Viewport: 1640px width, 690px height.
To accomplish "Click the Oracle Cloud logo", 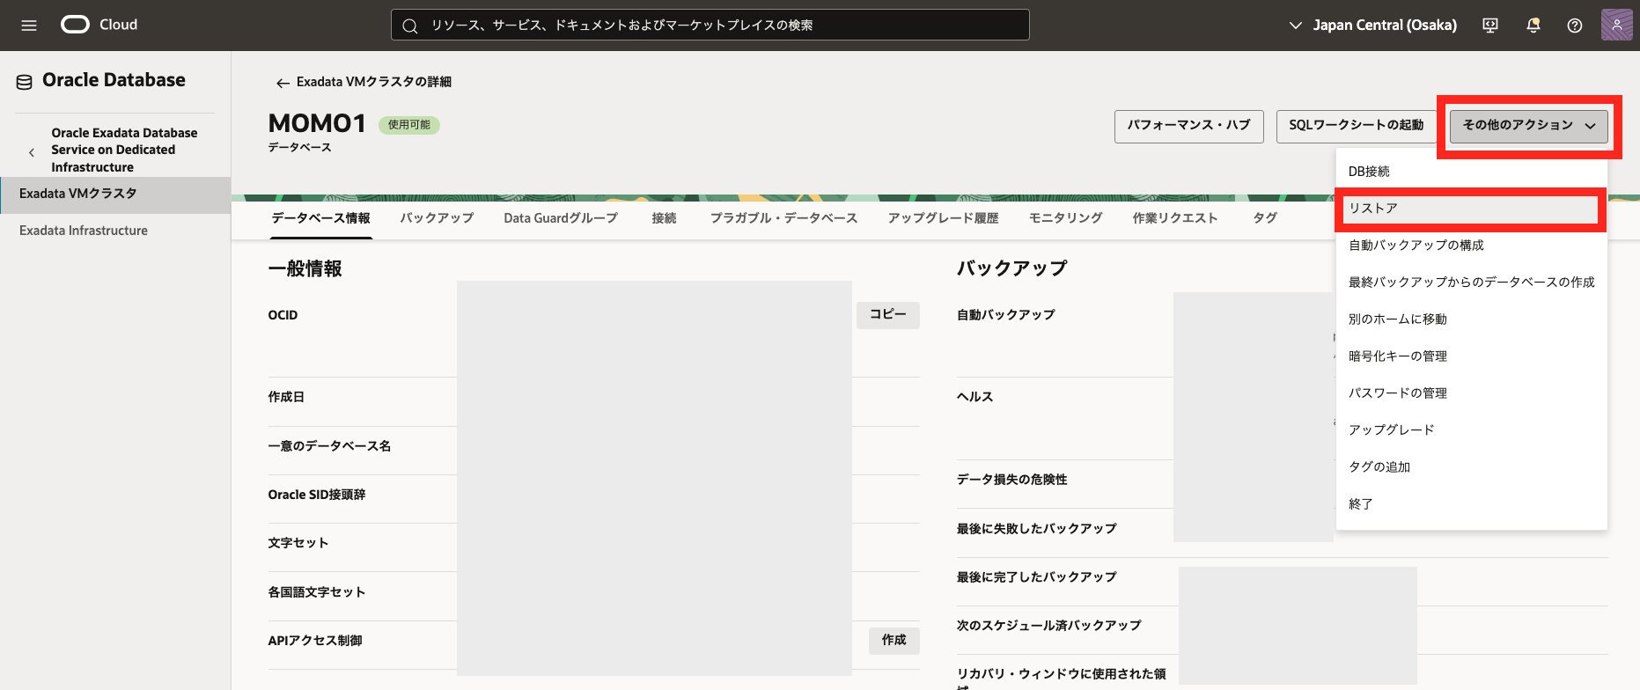I will click(x=76, y=25).
